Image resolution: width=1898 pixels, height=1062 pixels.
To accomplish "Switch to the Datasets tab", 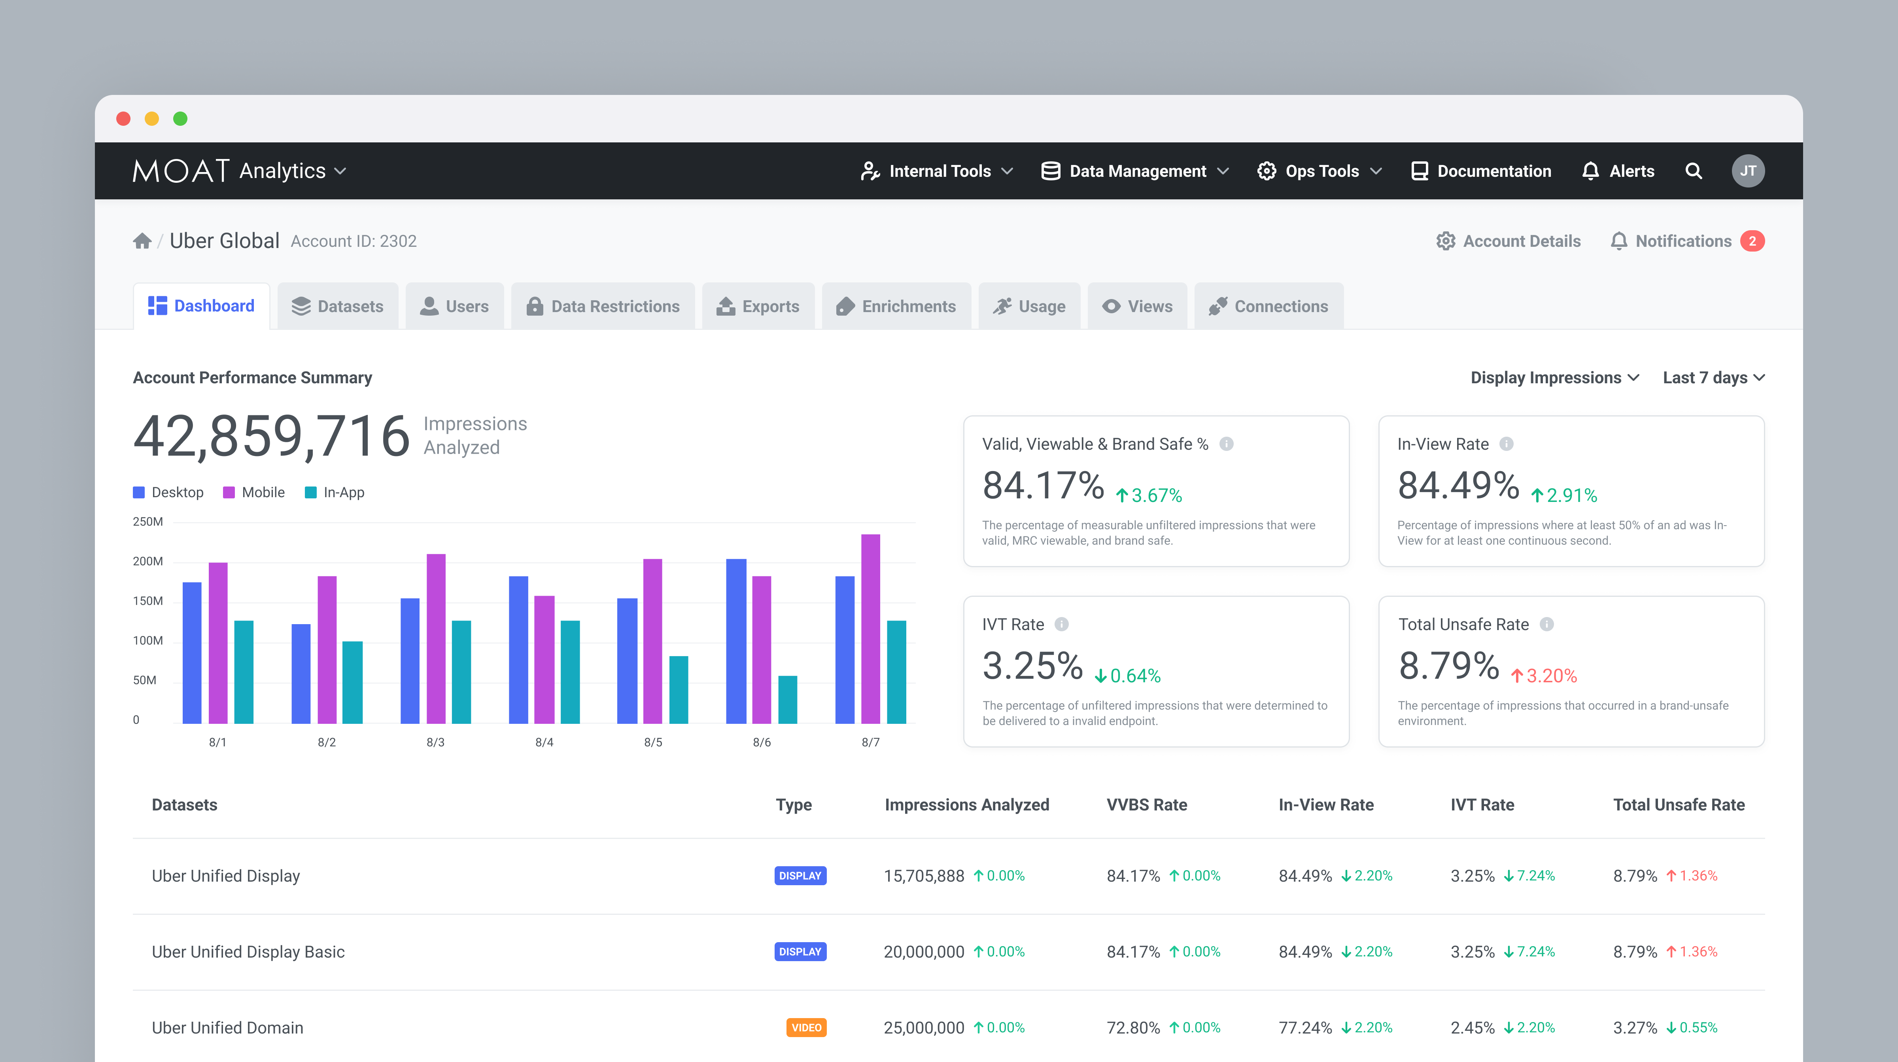I will (x=338, y=307).
